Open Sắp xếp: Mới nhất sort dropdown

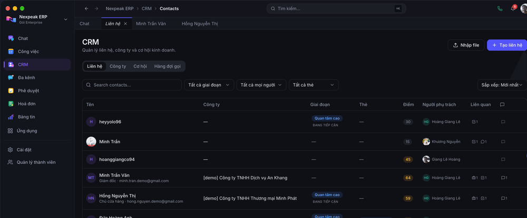502,85
